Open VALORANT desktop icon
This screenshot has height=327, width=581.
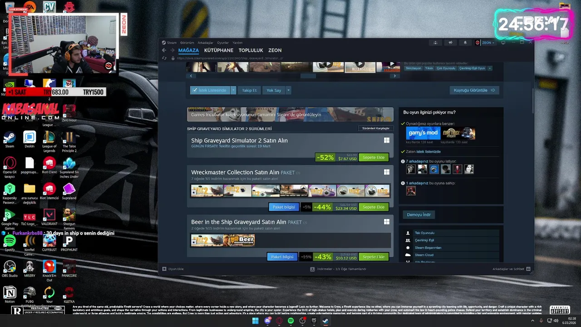tap(49, 217)
